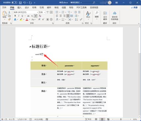Click the Undo arrow icon
The image size is (141, 121).
click(x=24, y=3)
